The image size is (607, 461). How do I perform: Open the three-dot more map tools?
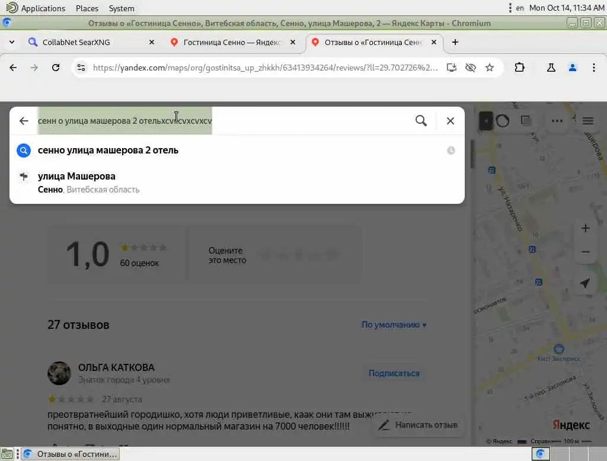click(x=557, y=121)
